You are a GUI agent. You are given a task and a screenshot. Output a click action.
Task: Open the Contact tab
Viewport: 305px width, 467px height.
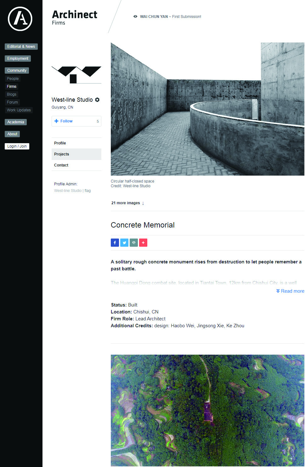pyautogui.click(x=76, y=165)
